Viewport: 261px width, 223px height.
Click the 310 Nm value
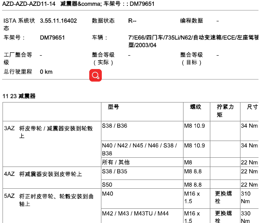(245, 197)
